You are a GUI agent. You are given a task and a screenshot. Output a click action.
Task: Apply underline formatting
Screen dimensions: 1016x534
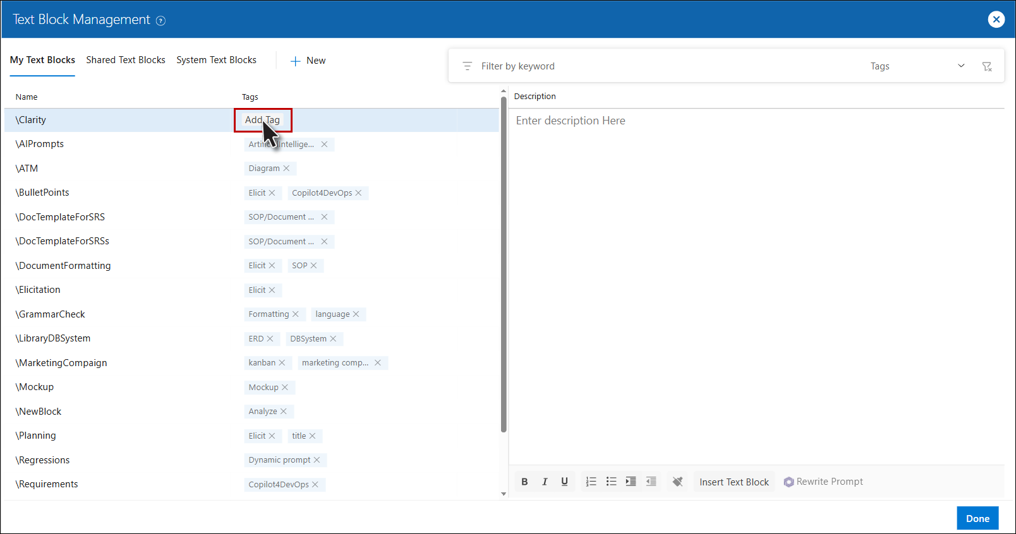565,482
